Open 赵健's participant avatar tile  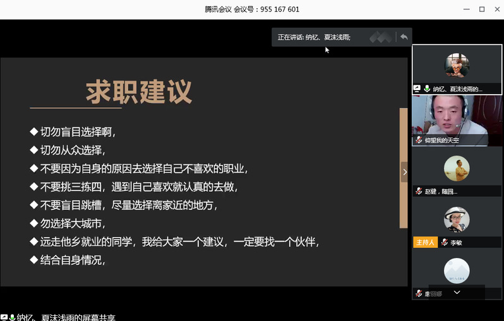(x=457, y=168)
